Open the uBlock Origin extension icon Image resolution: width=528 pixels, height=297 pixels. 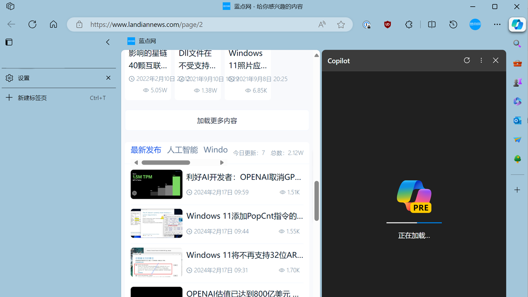387,24
